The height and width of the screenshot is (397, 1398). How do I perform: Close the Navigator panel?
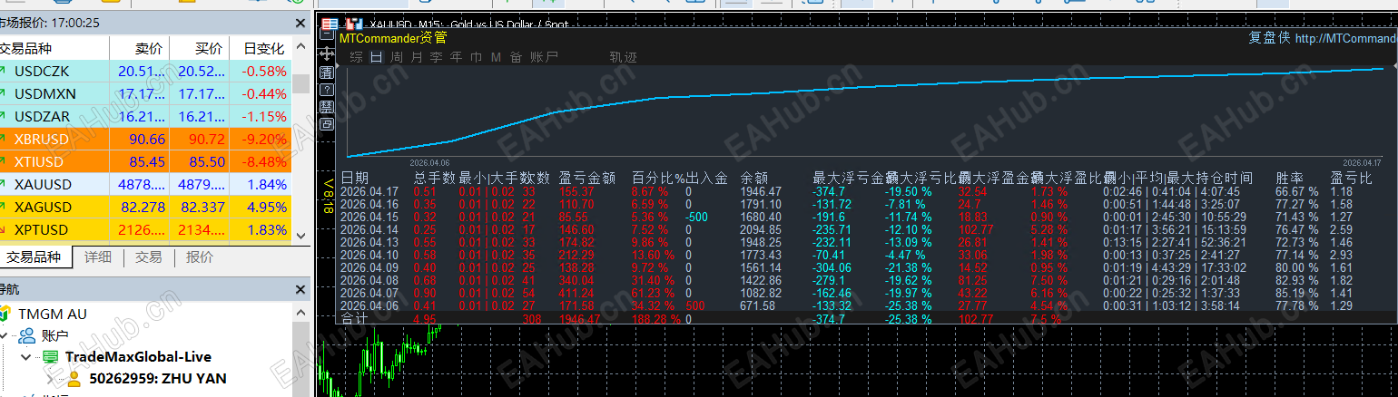300,289
